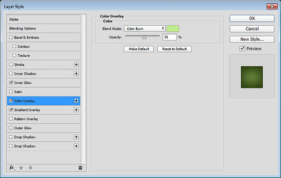Select the Inner Glow settings row
Viewport: 281px width, 178px height.
[x=44, y=82]
